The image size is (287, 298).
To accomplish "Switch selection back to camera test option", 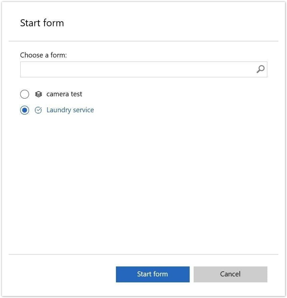I will tap(25, 94).
